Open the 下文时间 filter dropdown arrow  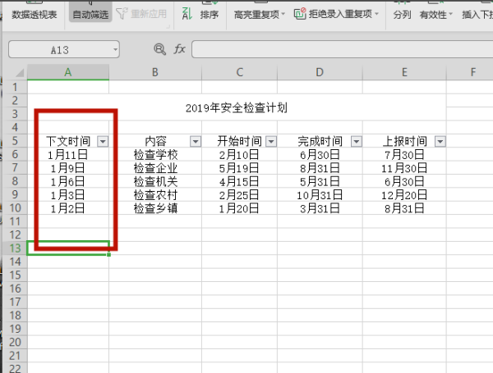(x=103, y=142)
